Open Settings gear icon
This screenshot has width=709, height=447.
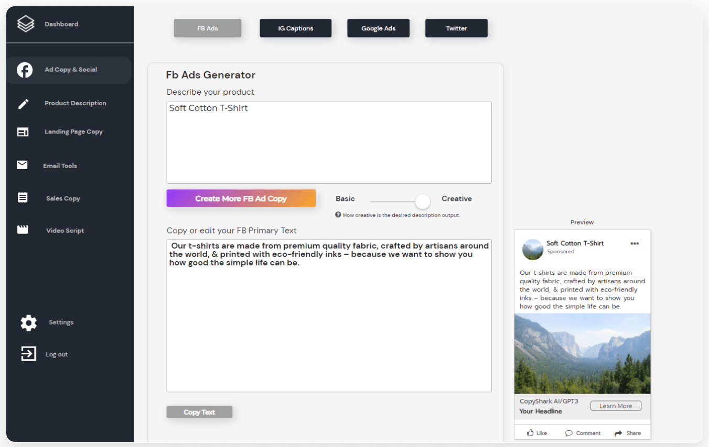(28, 322)
